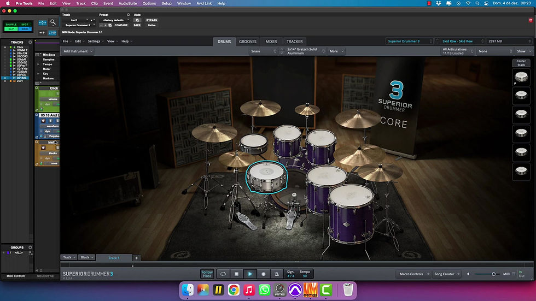Click the next preset plus button

click(106, 25)
